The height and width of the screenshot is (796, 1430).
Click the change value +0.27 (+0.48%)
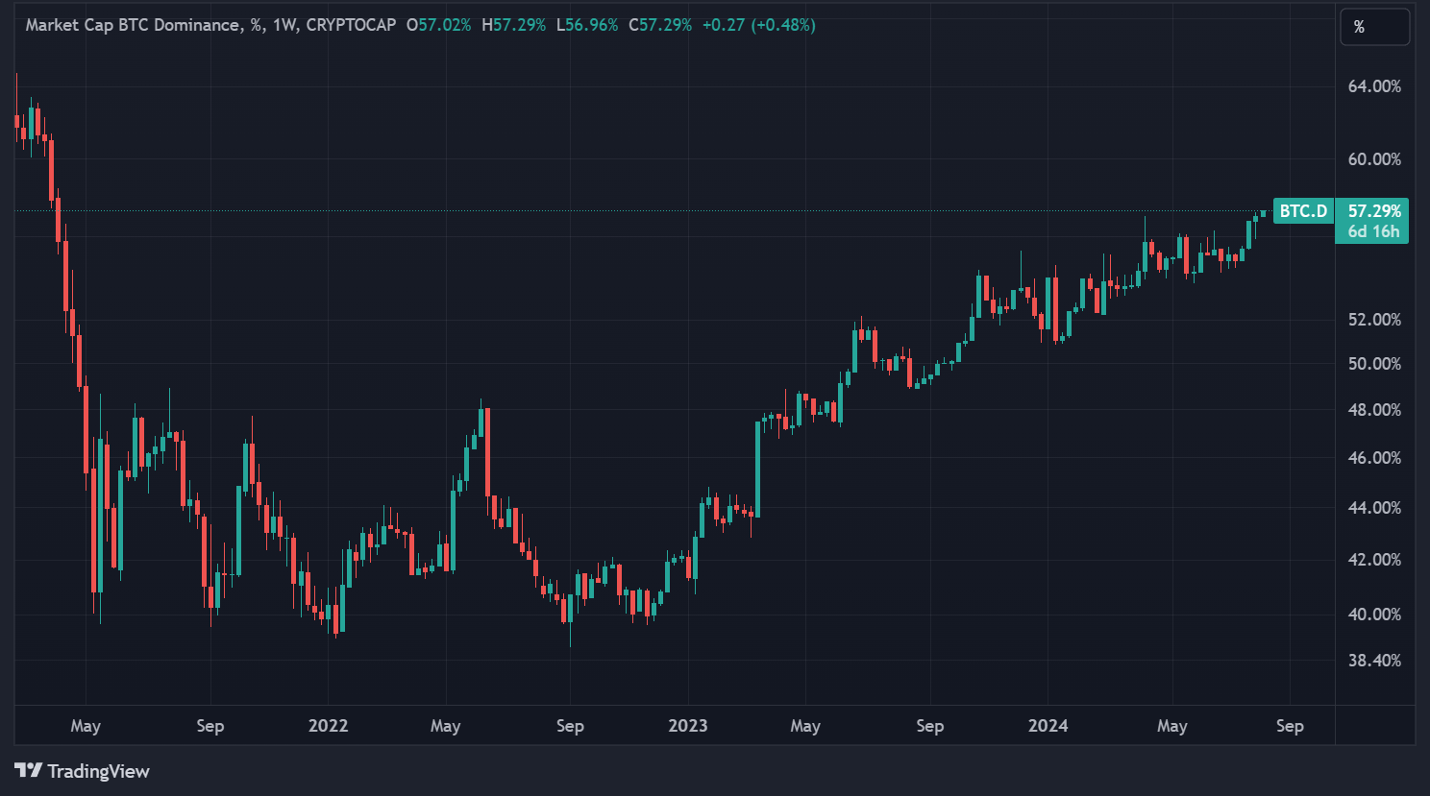758,25
